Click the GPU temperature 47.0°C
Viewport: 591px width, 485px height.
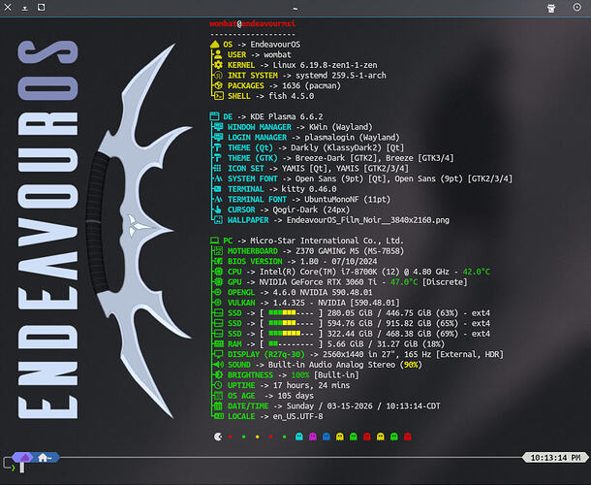point(404,282)
